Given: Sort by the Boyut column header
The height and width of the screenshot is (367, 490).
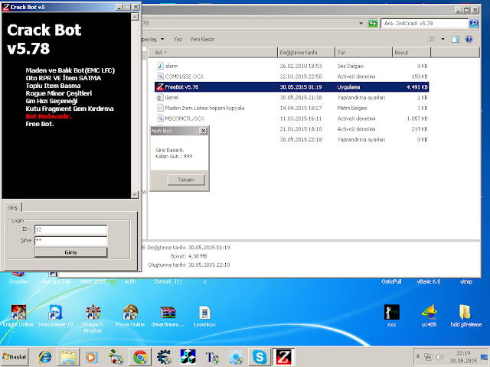Looking at the screenshot, I should click(412, 53).
